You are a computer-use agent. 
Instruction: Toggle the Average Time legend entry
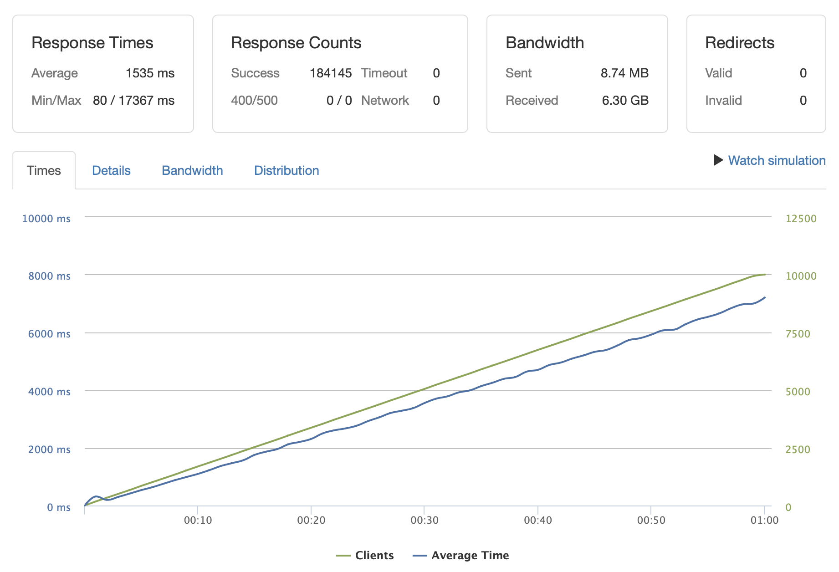[x=470, y=555]
